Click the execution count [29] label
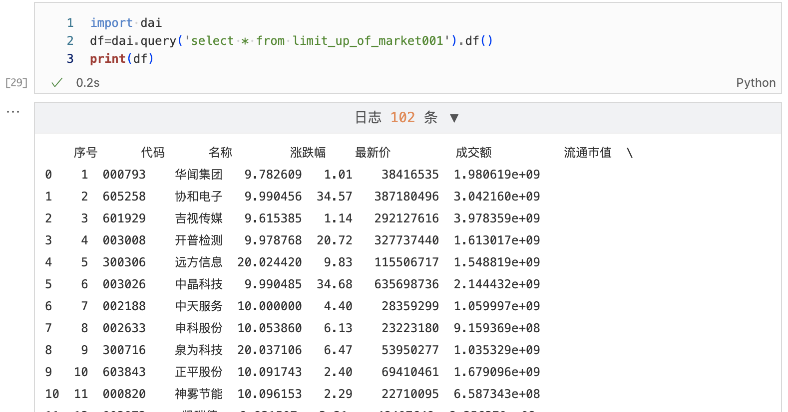This screenshot has width=788, height=412. [16, 83]
